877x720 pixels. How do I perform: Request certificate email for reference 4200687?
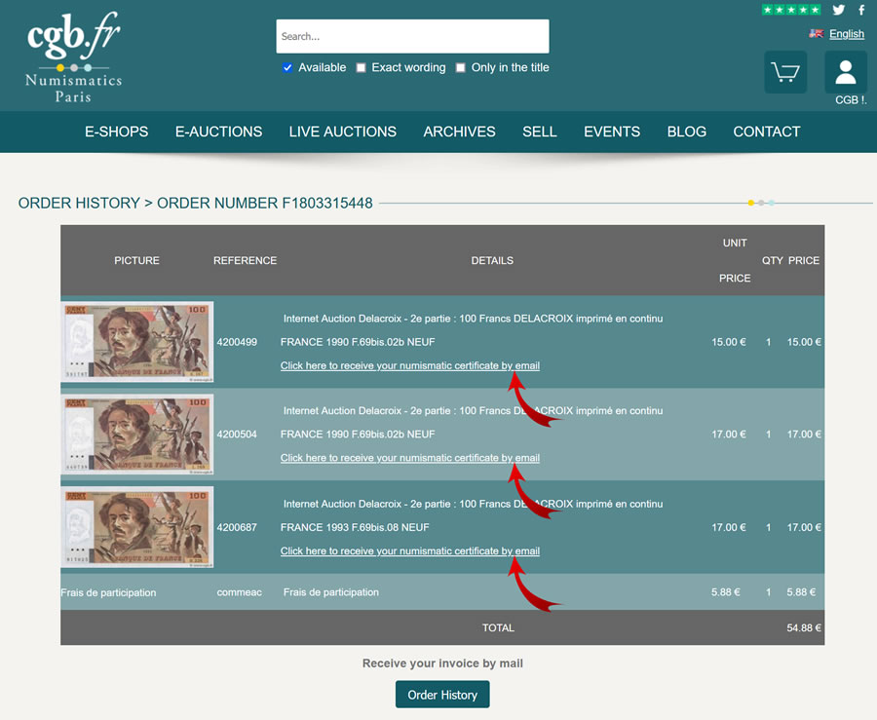pyautogui.click(x=410, y=551)
